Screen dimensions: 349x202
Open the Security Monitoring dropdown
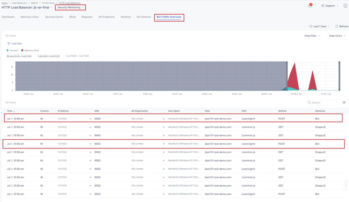tap(71, 7)
